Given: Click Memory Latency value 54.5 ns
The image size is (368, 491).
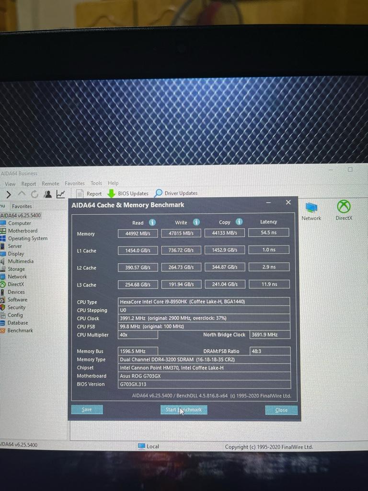Looking at the screenshot, I should point(268,233).
